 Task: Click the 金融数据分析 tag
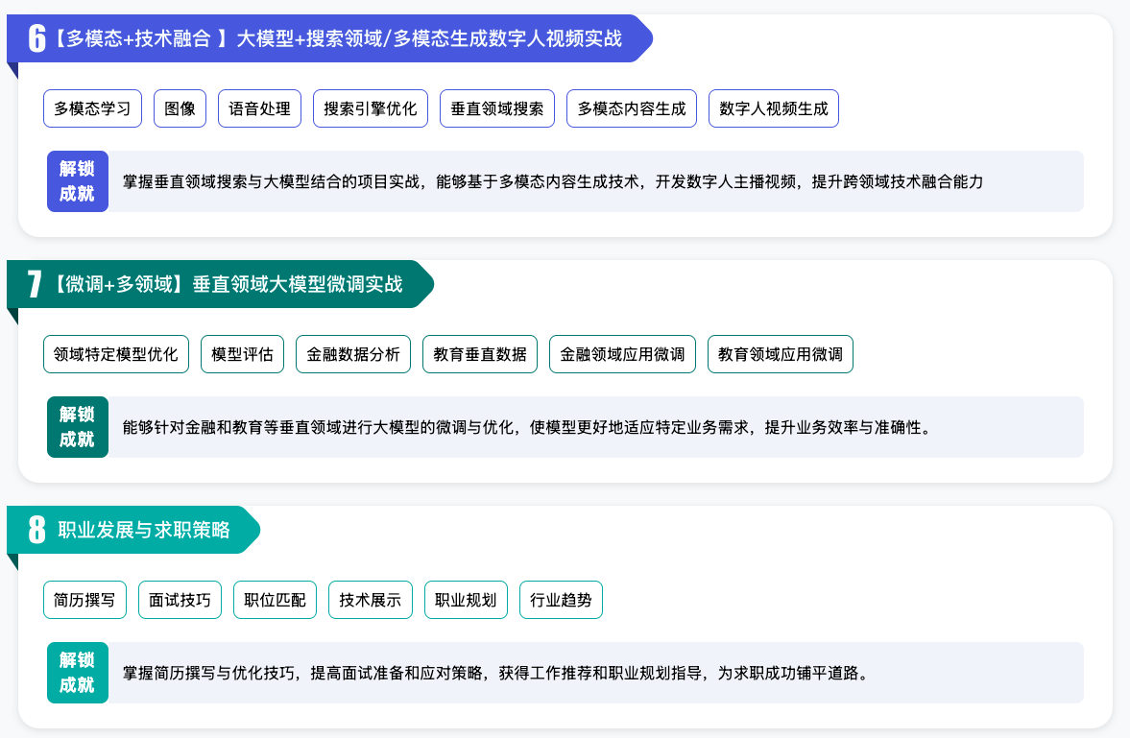[353, 354]
